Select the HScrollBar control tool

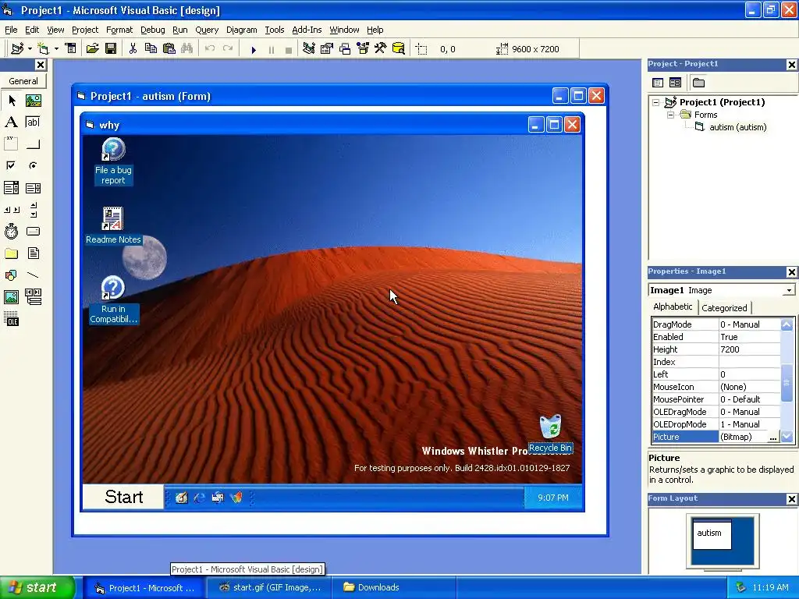pos(11,209)
